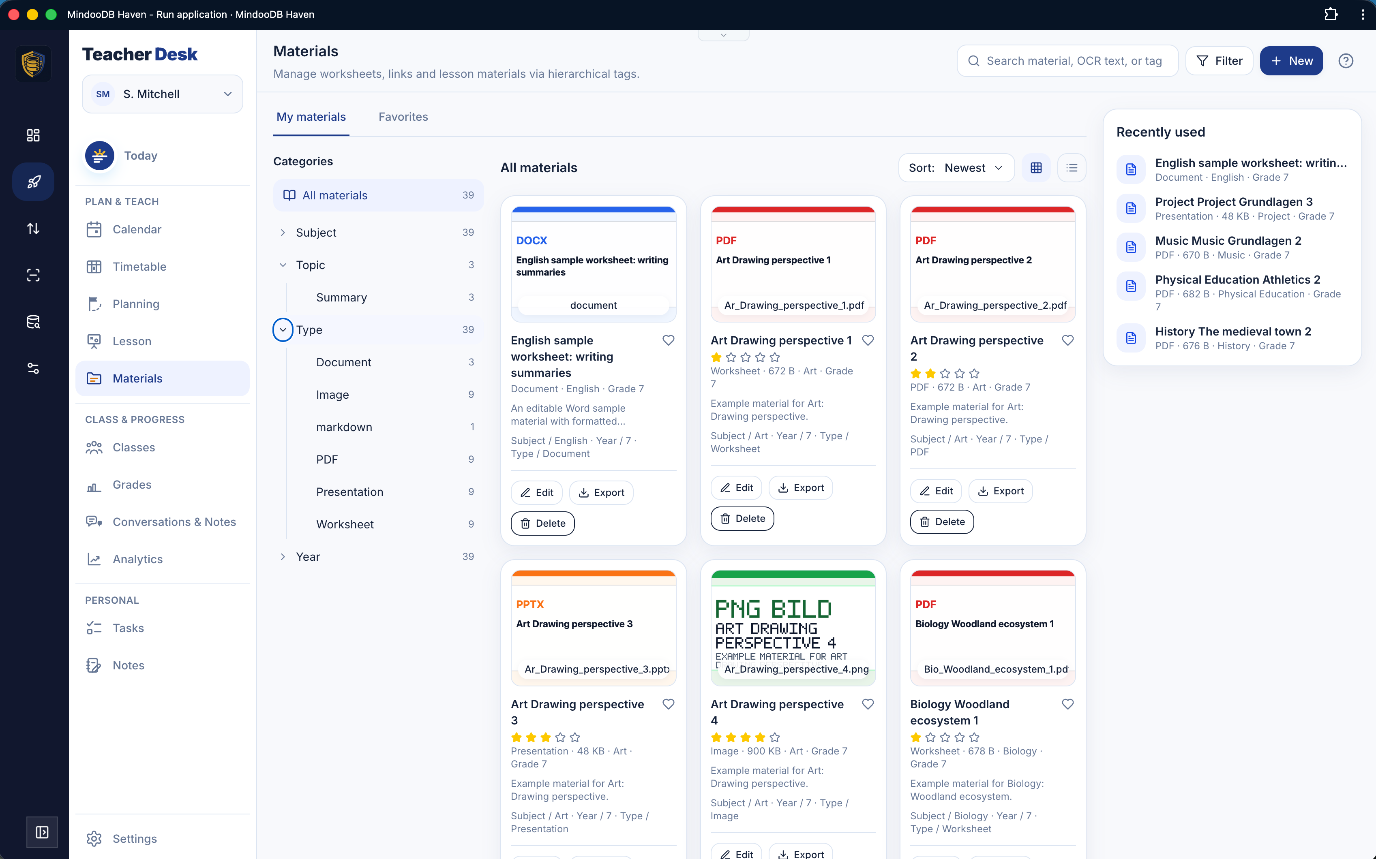This screenshot has width=1376, height=859.
Task: Open Notes in the Personal section
Action: (163, 665)
